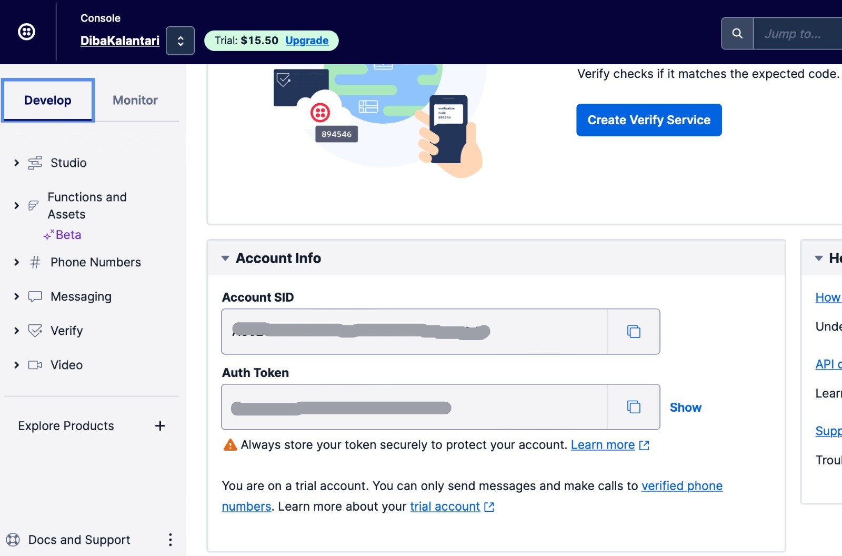Click Create Verify Service button
Image resolution: width=842 pixels, height=556 pixels.
[x=649, y=120]
